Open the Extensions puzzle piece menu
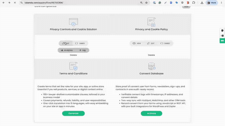This screenshot has height=126, width=225. point(194,3)
